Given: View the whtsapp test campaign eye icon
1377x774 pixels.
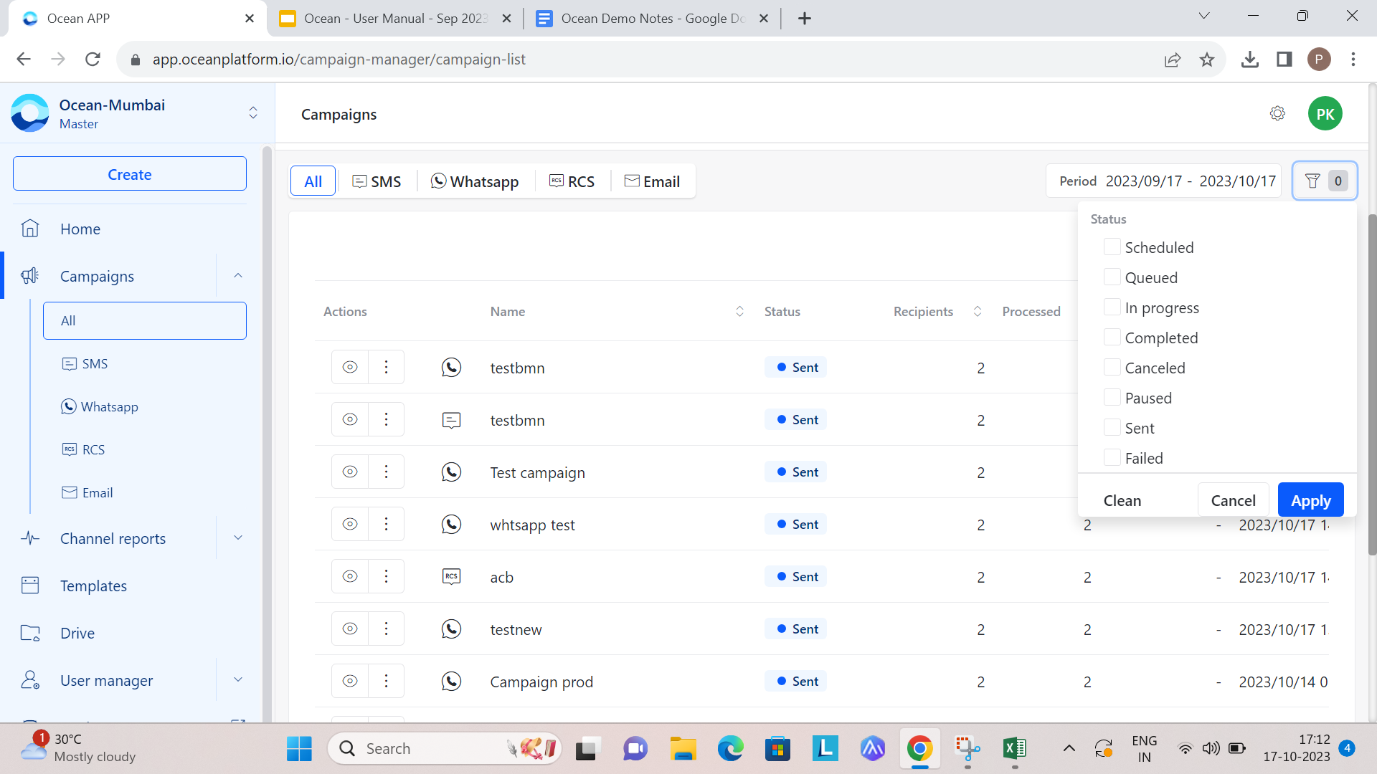Looking at the screenshot, I should coord(350,524).
